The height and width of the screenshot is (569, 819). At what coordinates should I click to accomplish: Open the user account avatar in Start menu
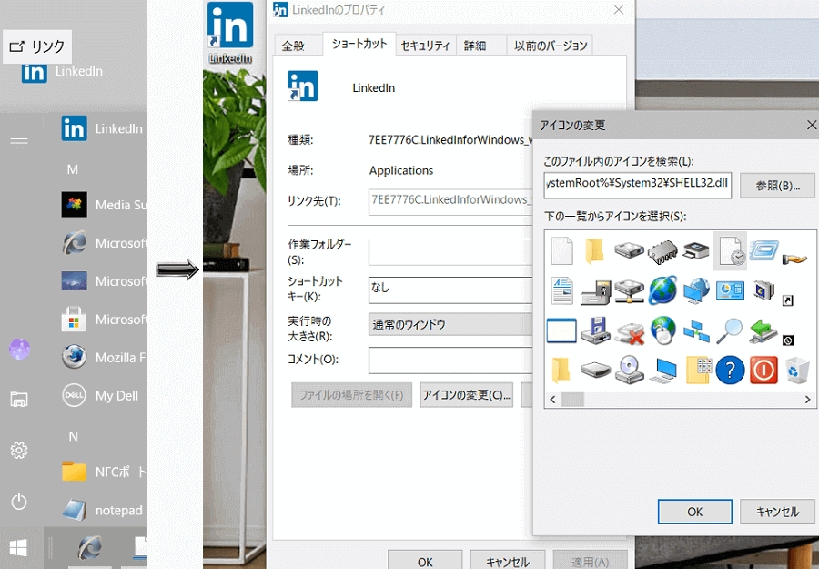[x=19, y=349]
